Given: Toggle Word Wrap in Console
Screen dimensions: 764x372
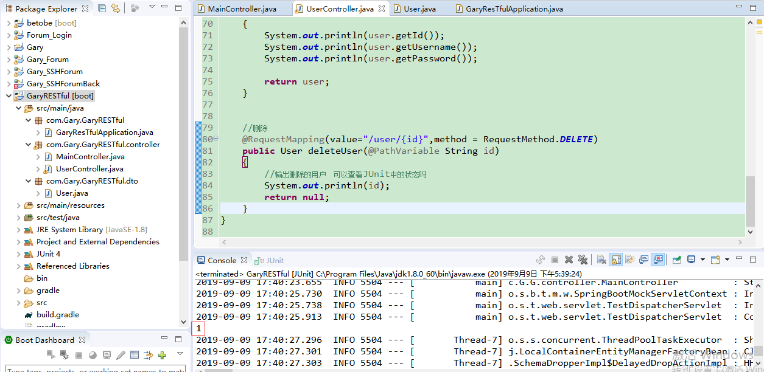Looking at the screenshot, I should coord(629,260).
